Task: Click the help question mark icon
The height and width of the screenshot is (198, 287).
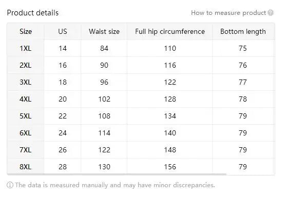Action: (271, 13)
